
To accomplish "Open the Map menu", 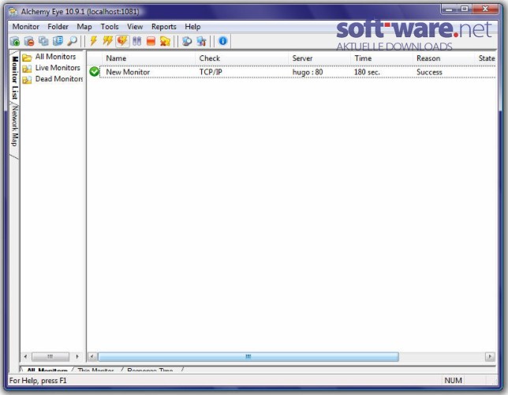I will click(x=84, y=27).
